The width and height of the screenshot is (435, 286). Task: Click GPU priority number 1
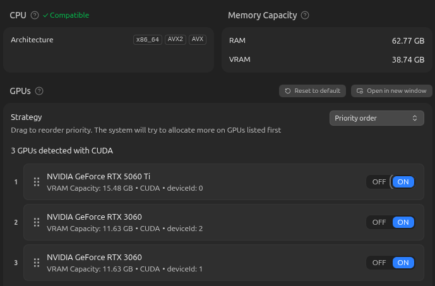pyautogui.click(x=16, y=182)
